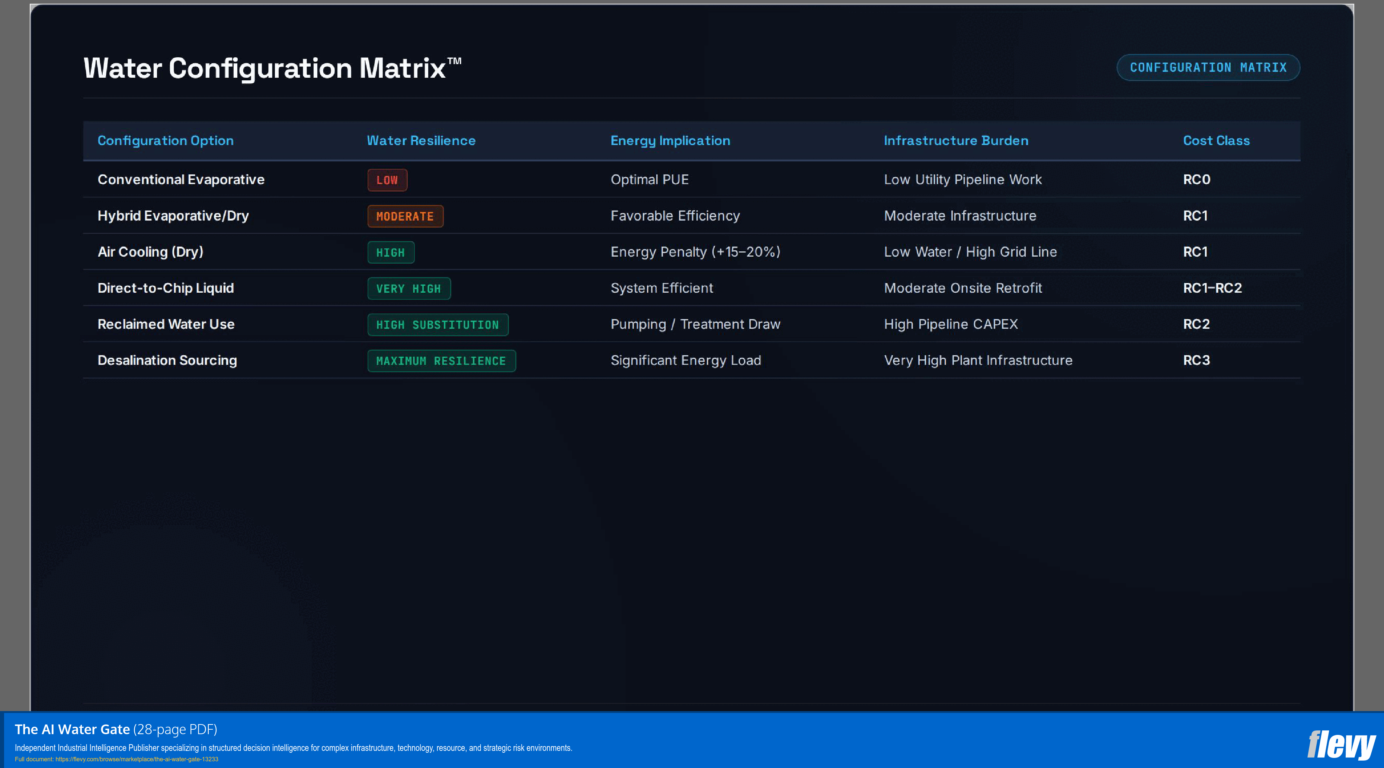
Task: Select the Conventional Evaporative row label
Action: click(x=181, y=179)
